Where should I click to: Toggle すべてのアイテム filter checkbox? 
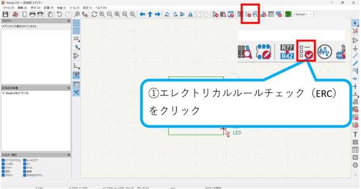click(x=3, y=160)
